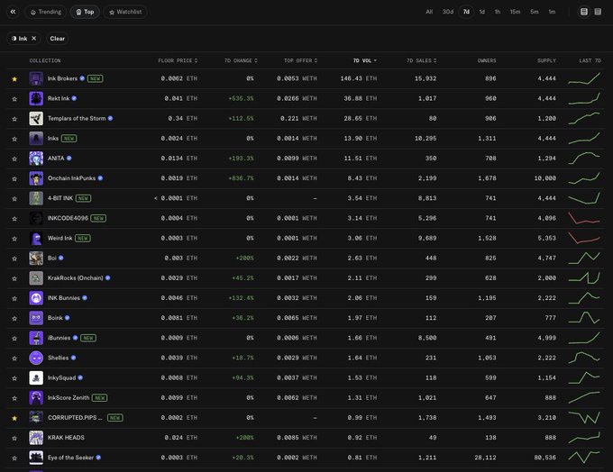Screen dimensions: 613x472
Task: Select the 5m time range
Action: [x=534, y=12]
